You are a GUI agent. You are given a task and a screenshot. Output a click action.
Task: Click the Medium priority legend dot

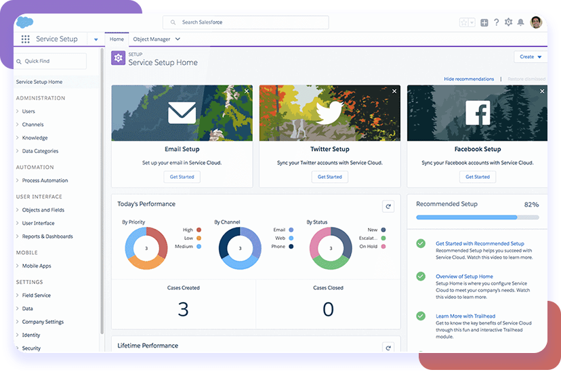pyautogui.click(x=199, y=246)
